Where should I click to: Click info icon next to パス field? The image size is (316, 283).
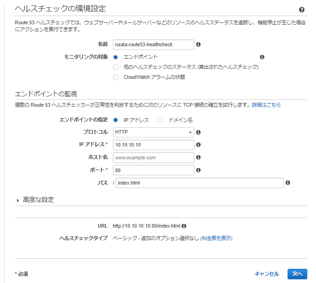click(288, 183)
